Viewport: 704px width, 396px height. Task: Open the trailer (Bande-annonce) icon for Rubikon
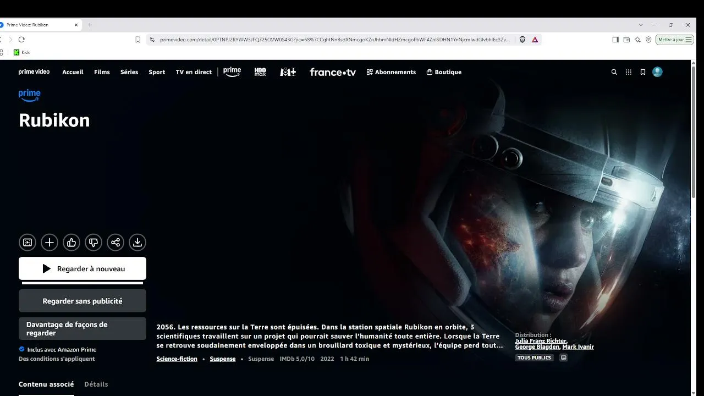tap(28, 243)
